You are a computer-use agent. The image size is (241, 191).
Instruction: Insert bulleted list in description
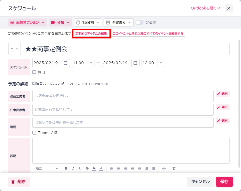tap(154, 169)
